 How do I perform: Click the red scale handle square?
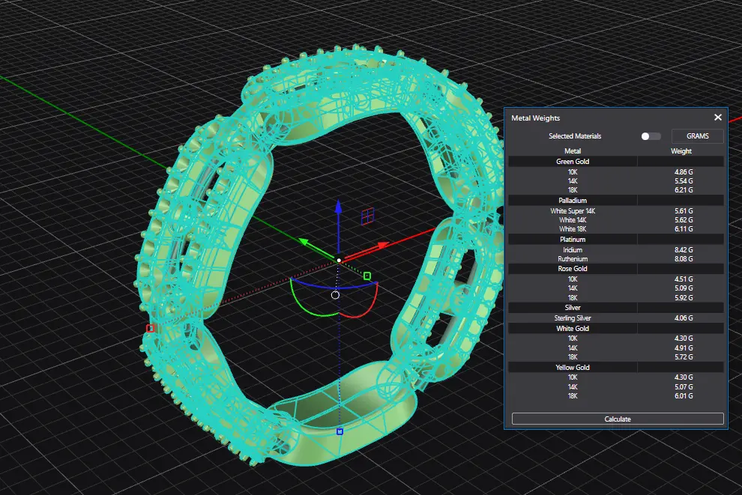point(151,328)
